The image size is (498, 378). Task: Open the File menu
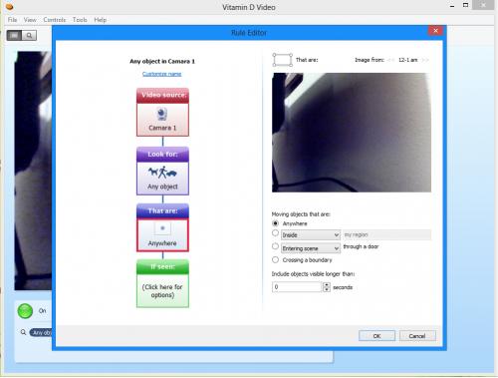point(12,20)
